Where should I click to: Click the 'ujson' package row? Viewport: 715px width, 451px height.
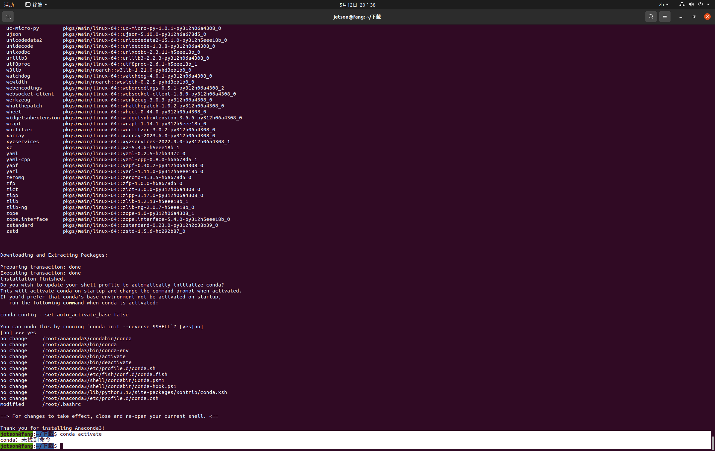point(106,34)
